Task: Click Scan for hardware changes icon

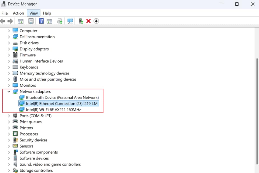Action: coord(70,21)
